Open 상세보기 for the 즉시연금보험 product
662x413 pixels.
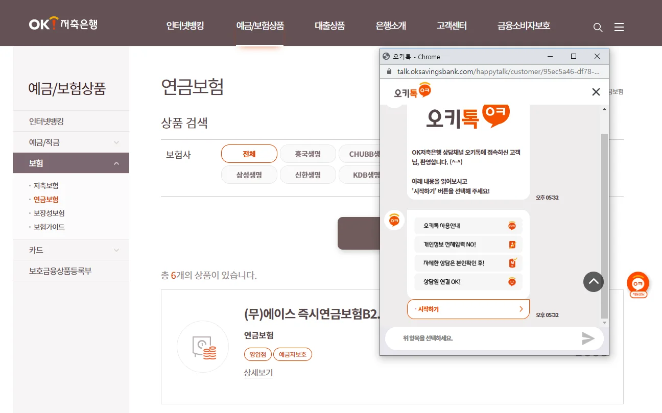pyautogui.click(x=257, y=373)
